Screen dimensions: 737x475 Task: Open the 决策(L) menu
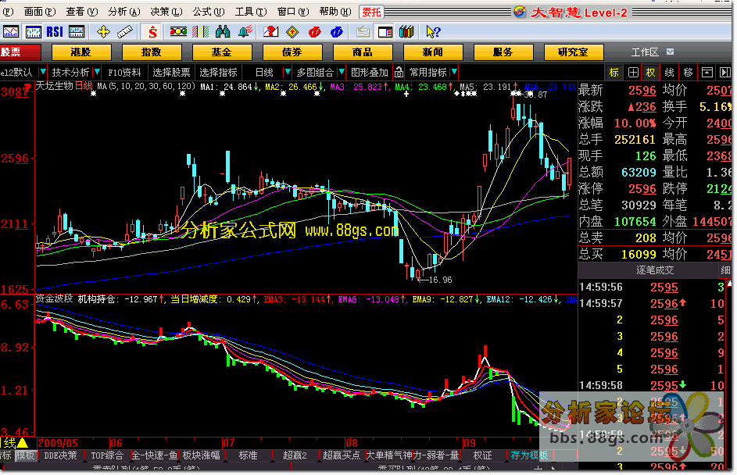point(166,11)
